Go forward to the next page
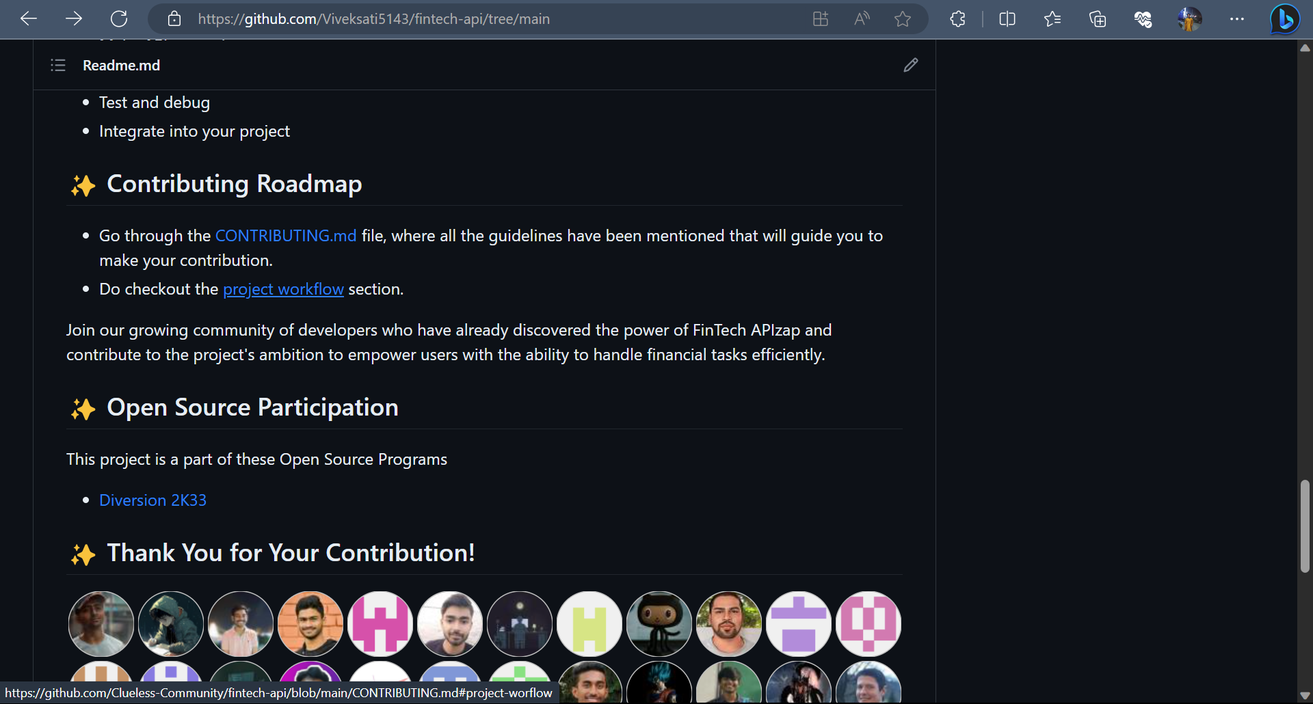The image size is (1313, 704). coord(73,18)
